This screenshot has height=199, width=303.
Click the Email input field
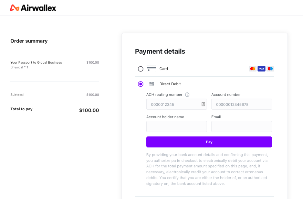click(x=242, y=126)
